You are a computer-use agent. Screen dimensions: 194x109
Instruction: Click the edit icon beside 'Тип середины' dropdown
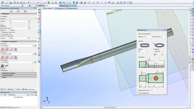pyautogui.click(x=35, y=62)
